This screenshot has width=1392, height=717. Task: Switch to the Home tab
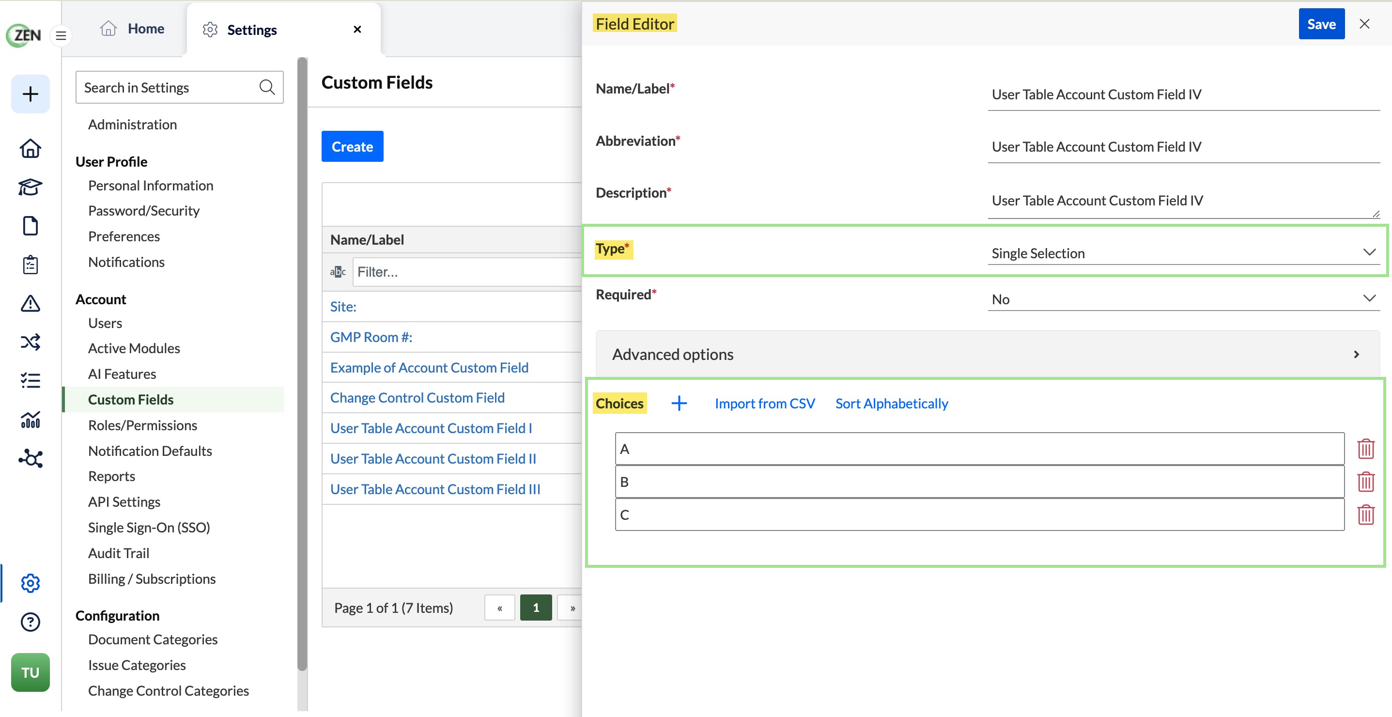[x=132, y=29]
